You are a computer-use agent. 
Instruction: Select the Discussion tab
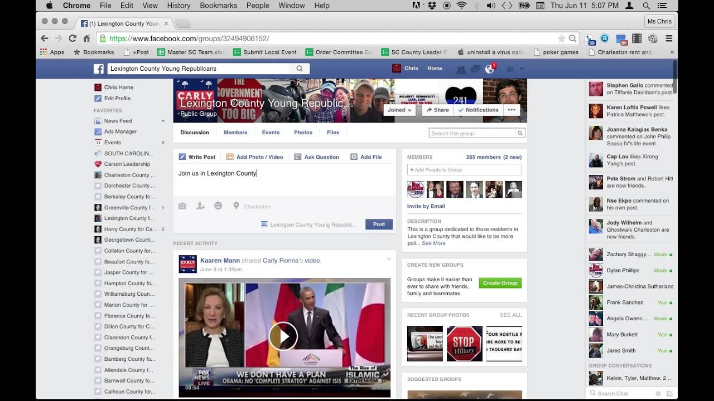click(195, 133)
